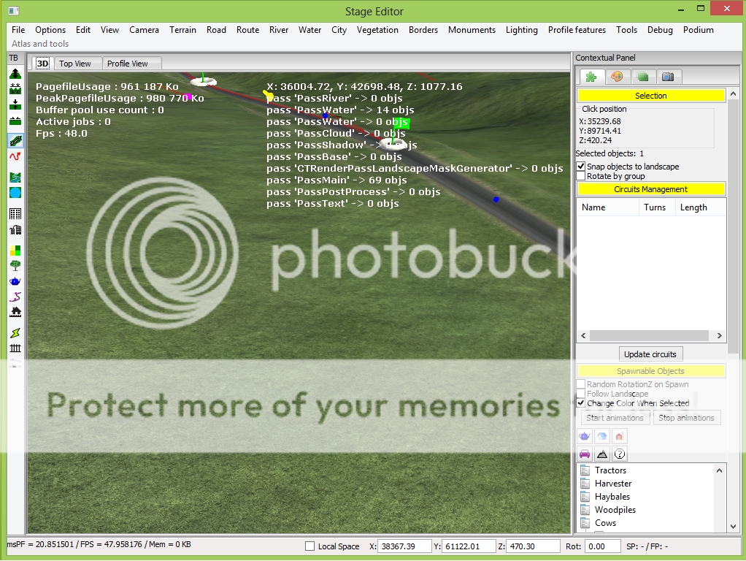Select the river tool icon
Viewport: 746px width, 561px height.
pyautogui.click(x=15, y=178)
